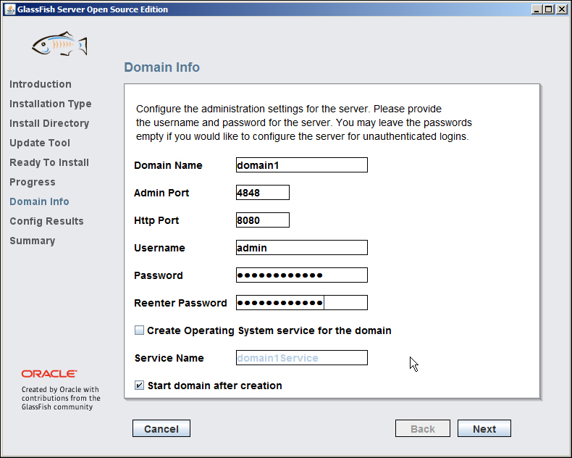This screenshot has width=572, height=458.
Task: Click the disabled Back button
Action: (422, 428)
